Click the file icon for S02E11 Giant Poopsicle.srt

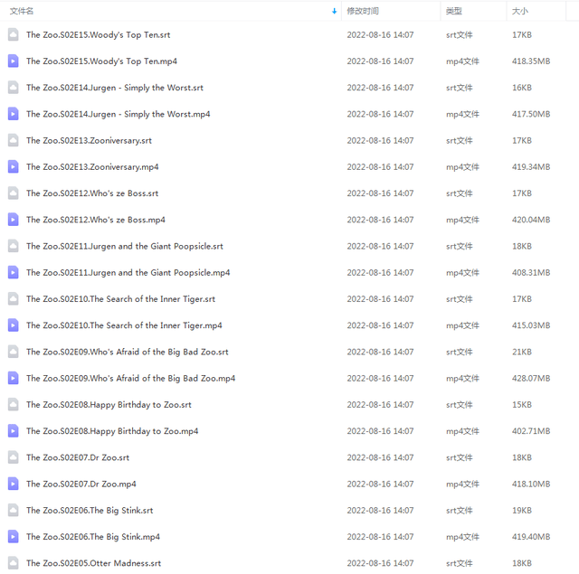[14, 246]
